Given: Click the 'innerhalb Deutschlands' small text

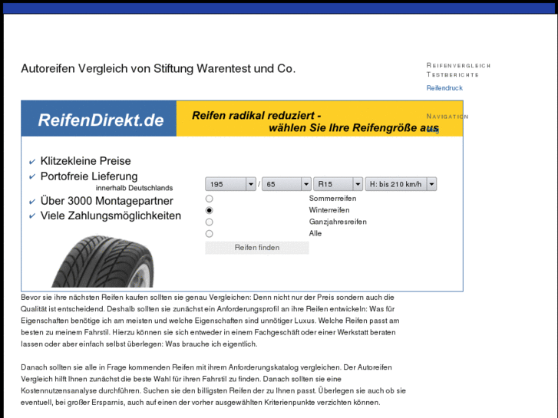Looking at the screenshot, I should pos(134,188).
